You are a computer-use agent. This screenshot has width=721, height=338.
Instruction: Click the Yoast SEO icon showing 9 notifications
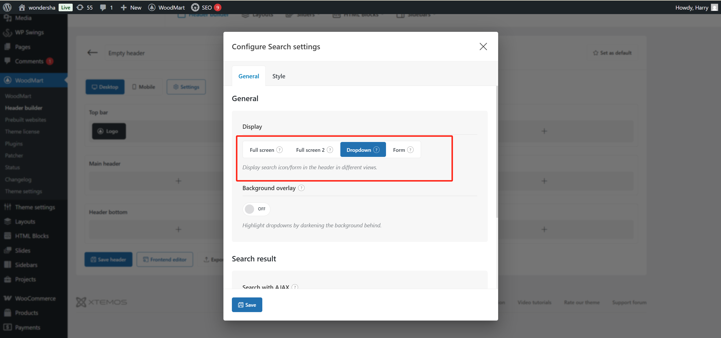[x=195, y=7]
